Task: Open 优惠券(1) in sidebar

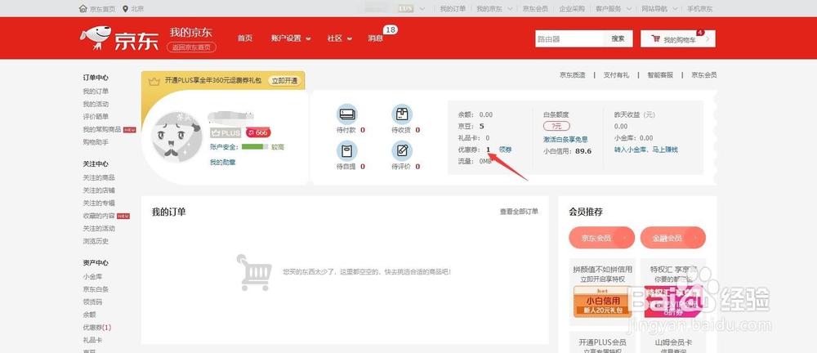Action: pos(97,328)
